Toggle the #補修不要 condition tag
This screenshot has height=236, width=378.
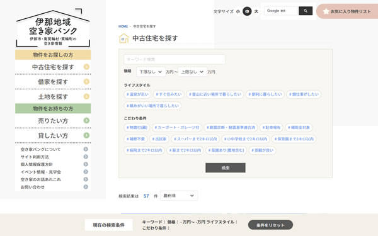[135, 139]
